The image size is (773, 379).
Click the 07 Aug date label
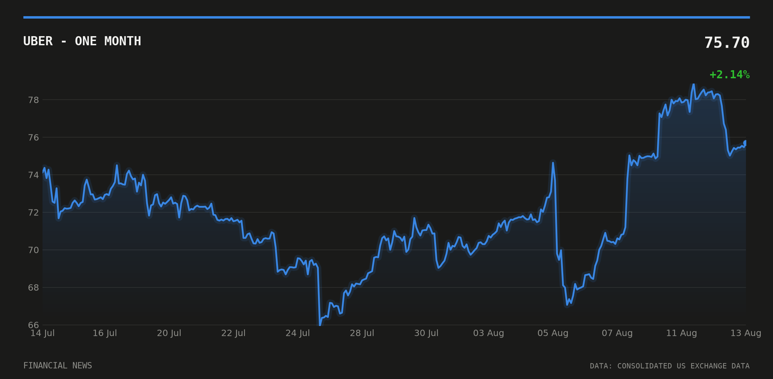[617, 333]
